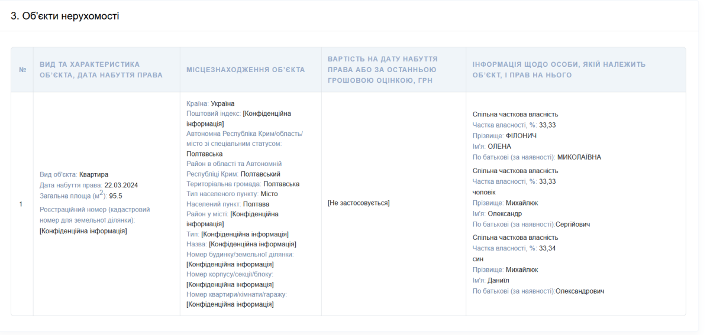710x335 pixels.
Task: Click the first name "Даниїл"
Action: (498, 280)
